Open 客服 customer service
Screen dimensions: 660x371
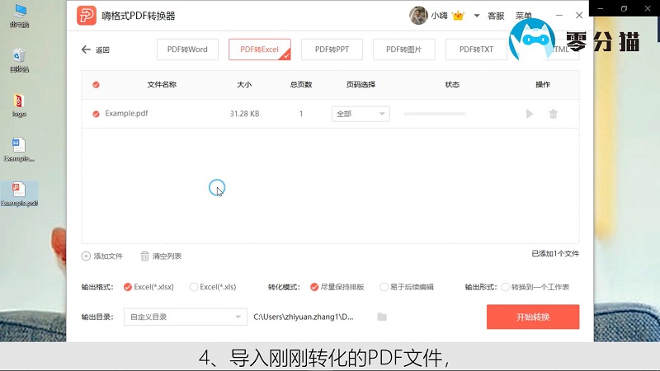pyautogui.click(x=496, y=16)
